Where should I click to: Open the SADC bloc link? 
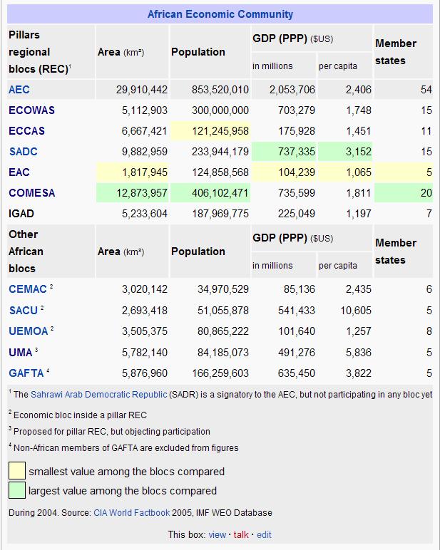[23, 152]
